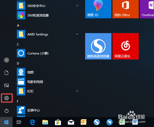Open the Documents sidebar icon
Viewport: 154px width, 127px height.
coord(7,73)
